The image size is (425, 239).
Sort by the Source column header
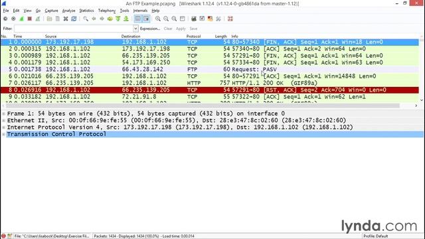tap(50, 37)
